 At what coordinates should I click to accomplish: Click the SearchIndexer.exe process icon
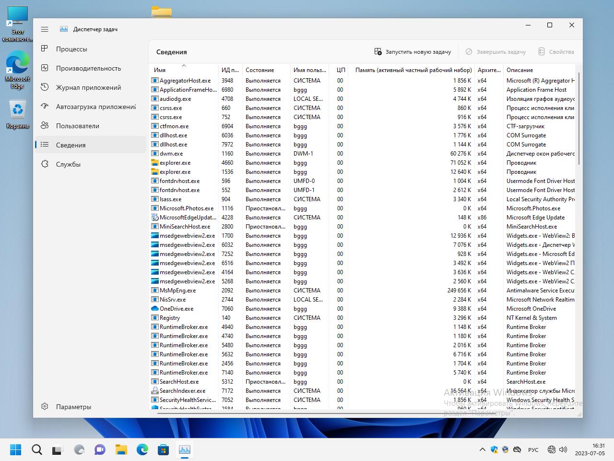(x=154, y=391)
